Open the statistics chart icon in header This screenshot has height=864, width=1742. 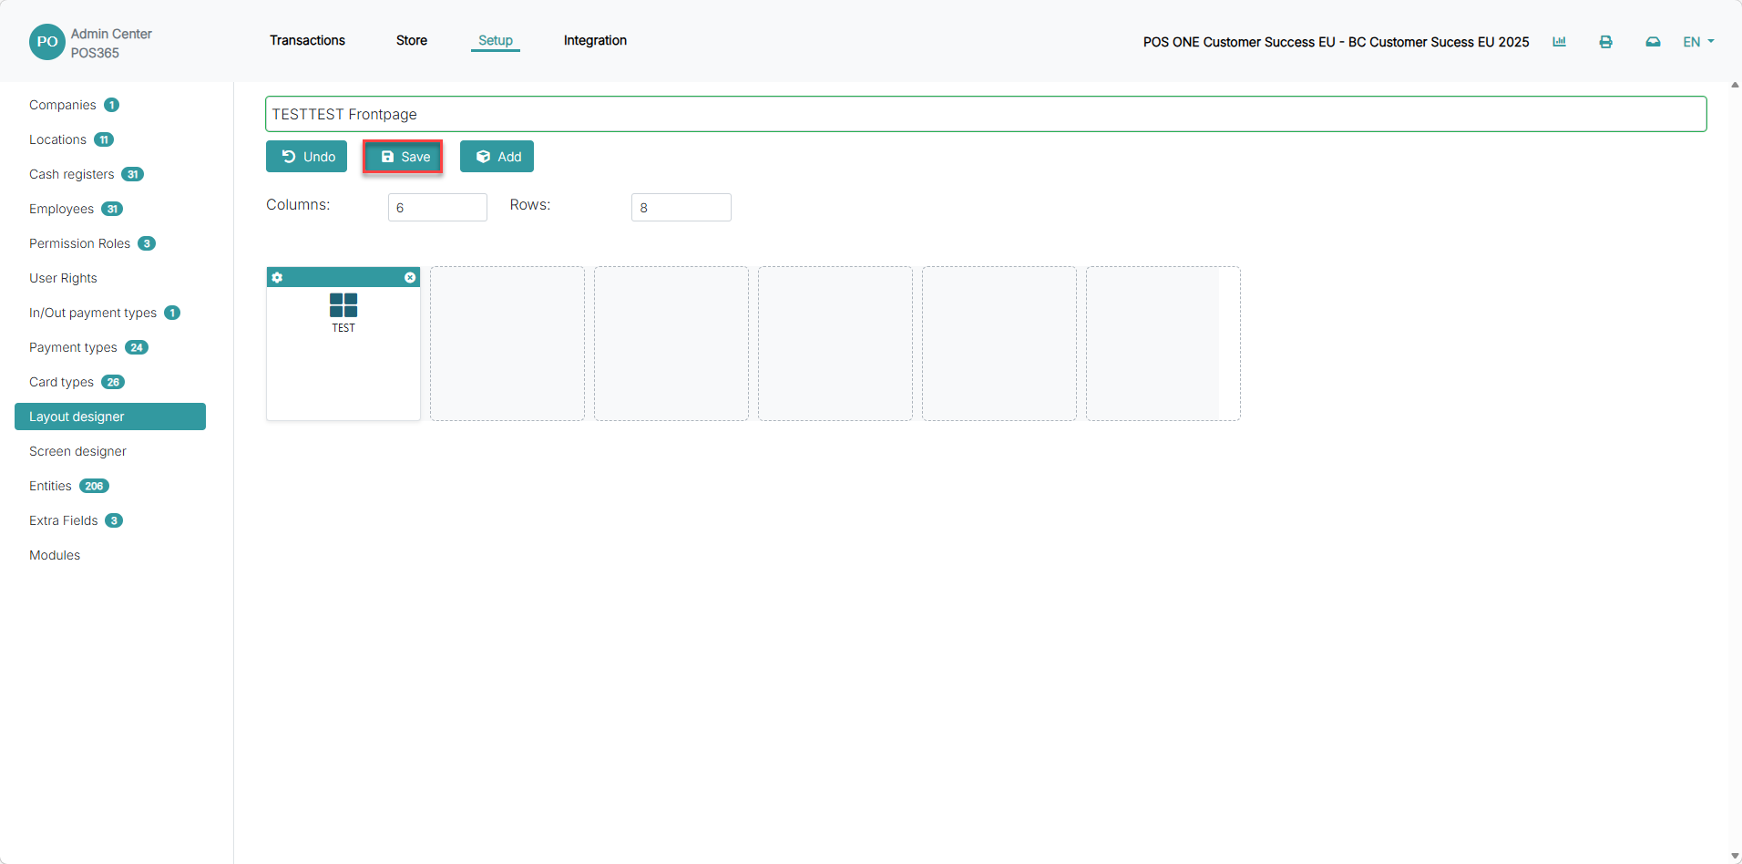point(1559,42)
